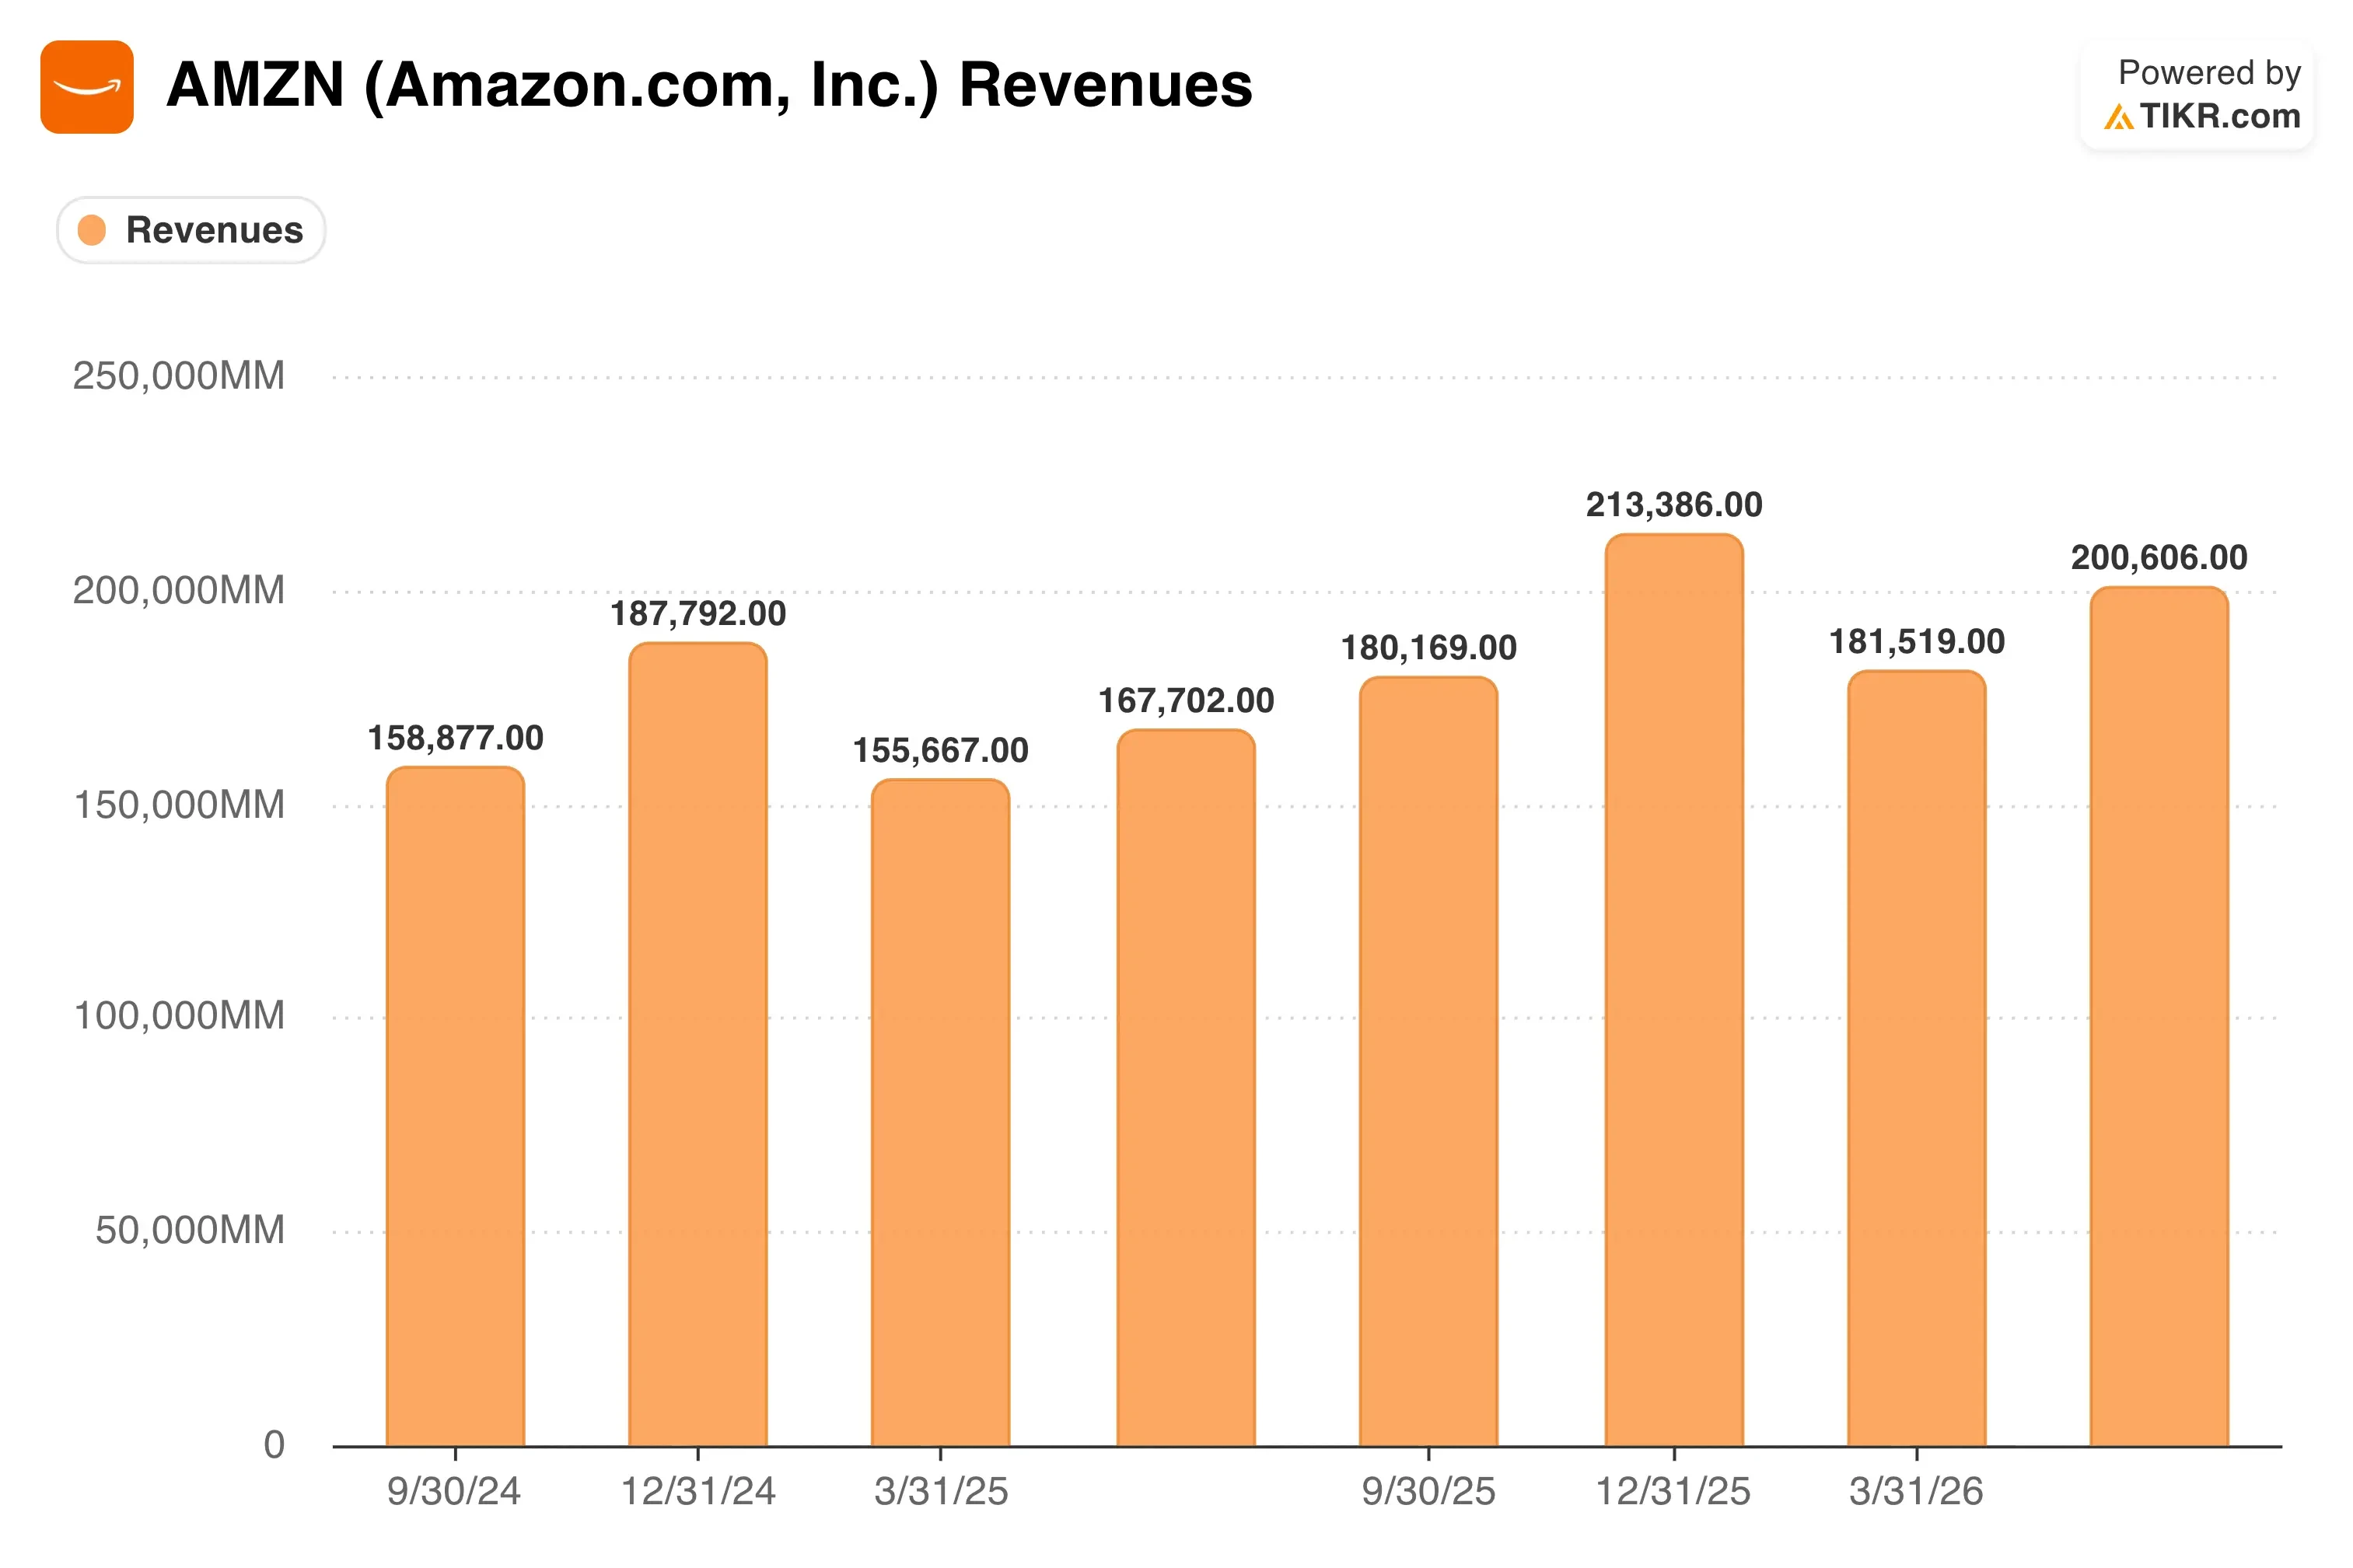Click the orange Revenues legend dot

click(92, 230)
